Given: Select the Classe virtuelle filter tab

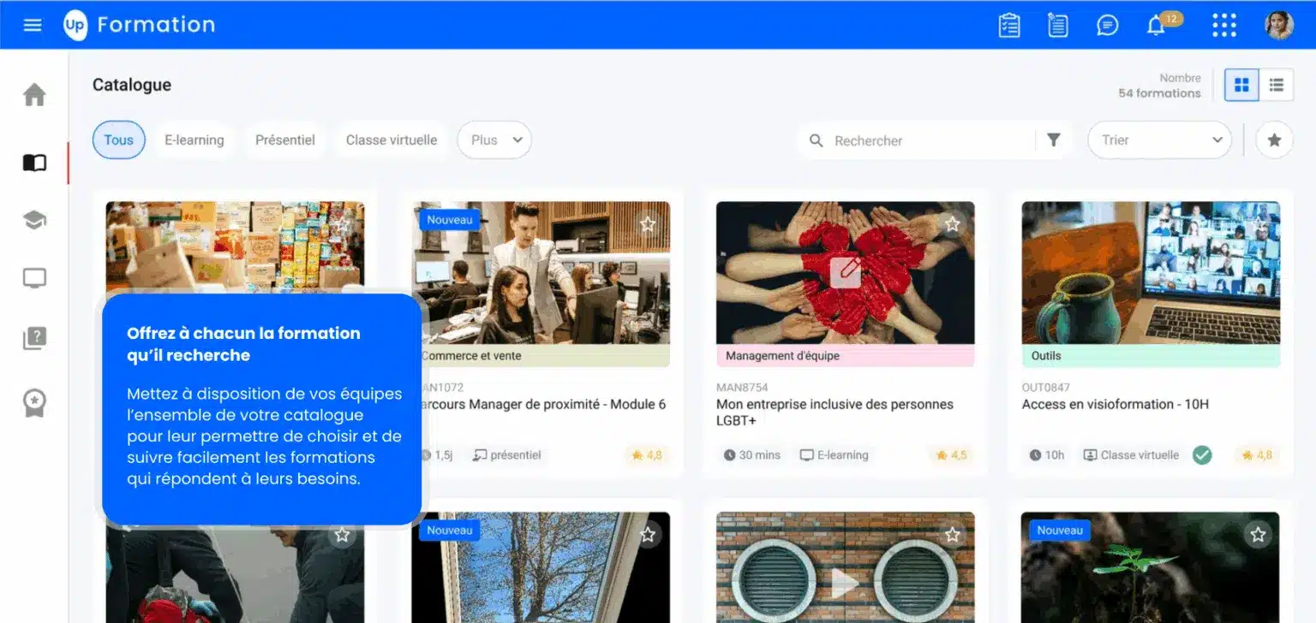Looking at the screenshot, I should pos(391,140).
